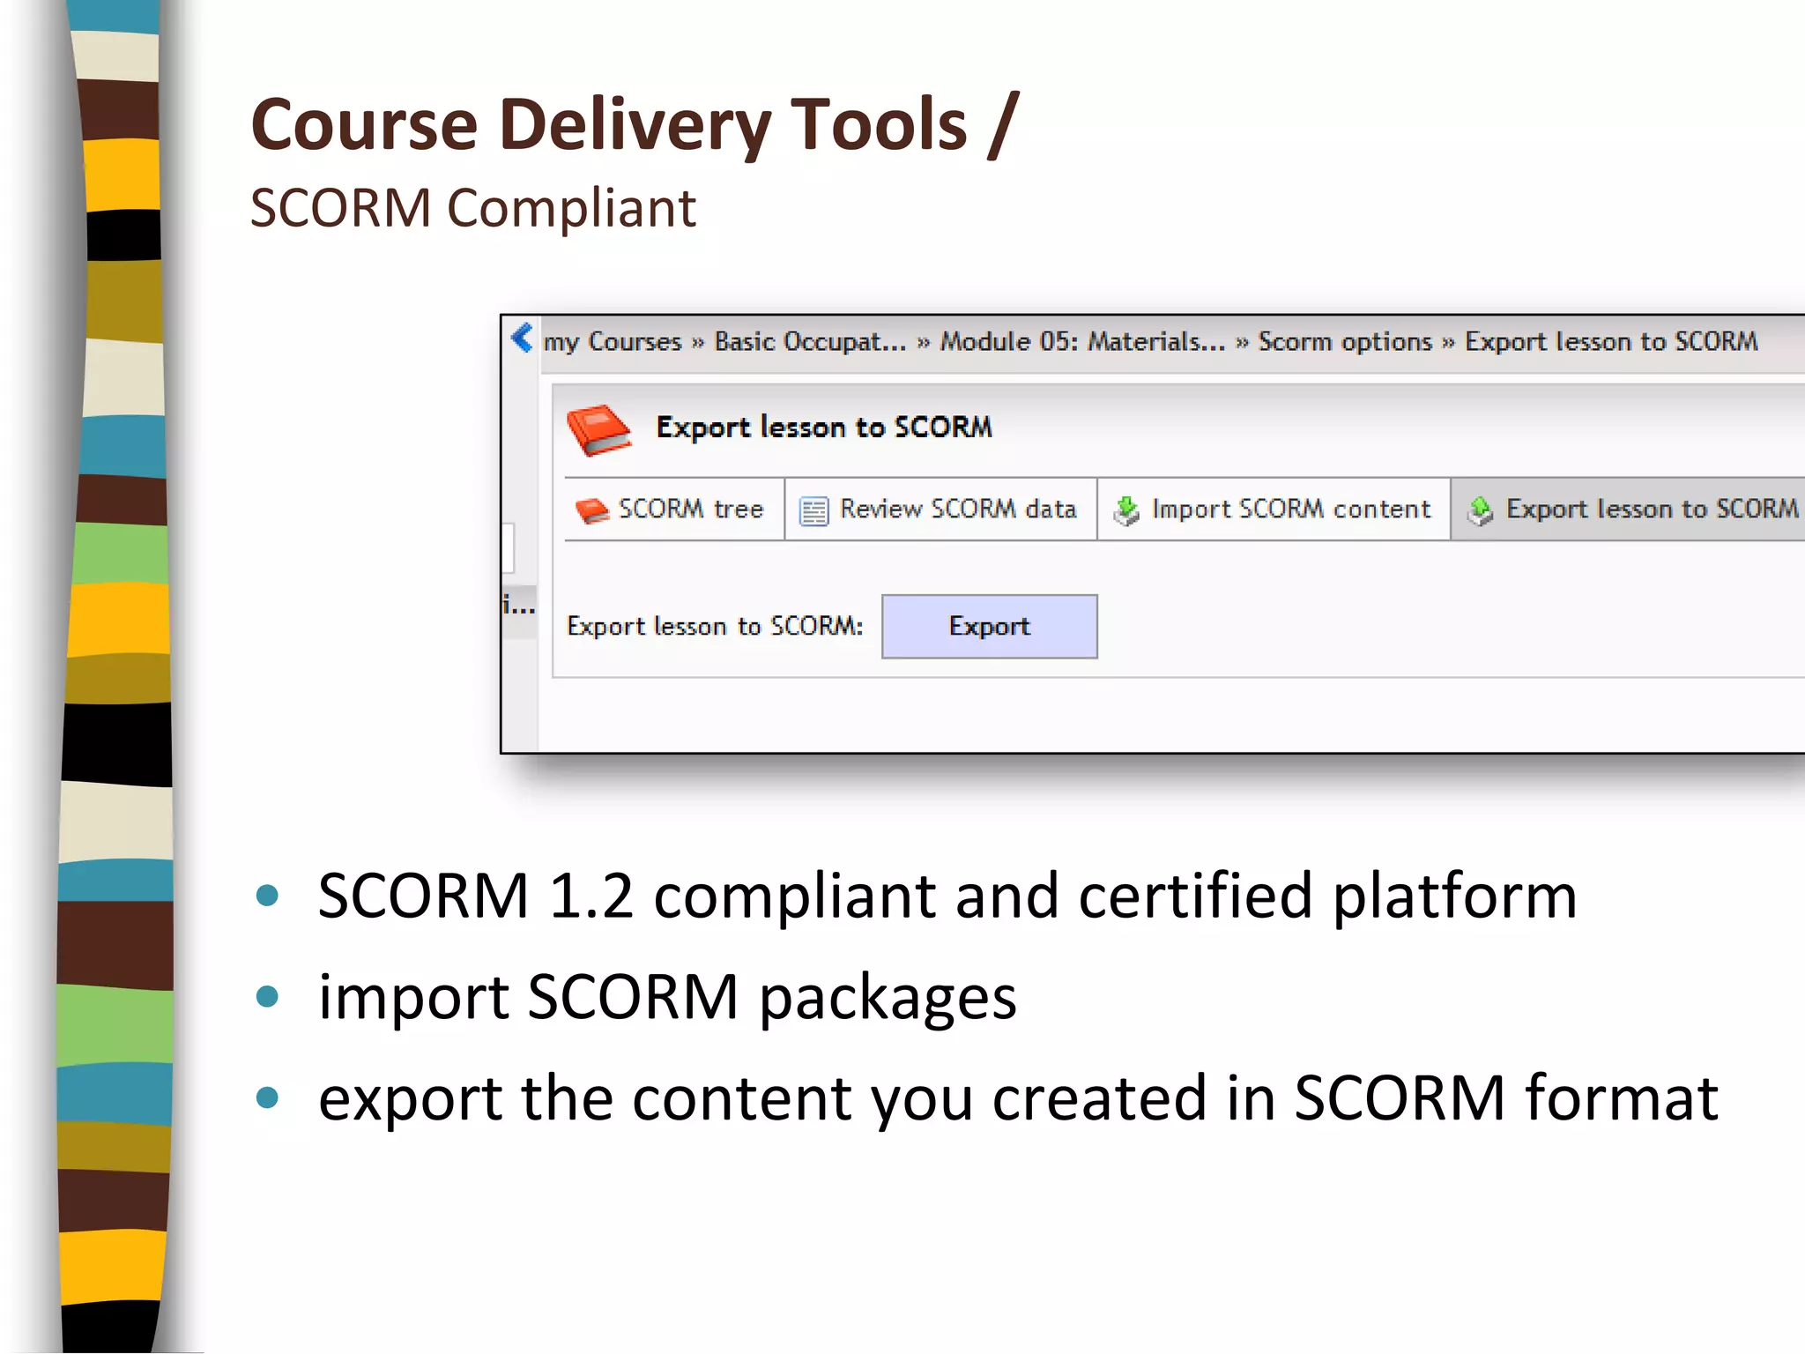Open the SCORM tree tab
Screen dimensions: 1805x1354
tap(690, 509)
